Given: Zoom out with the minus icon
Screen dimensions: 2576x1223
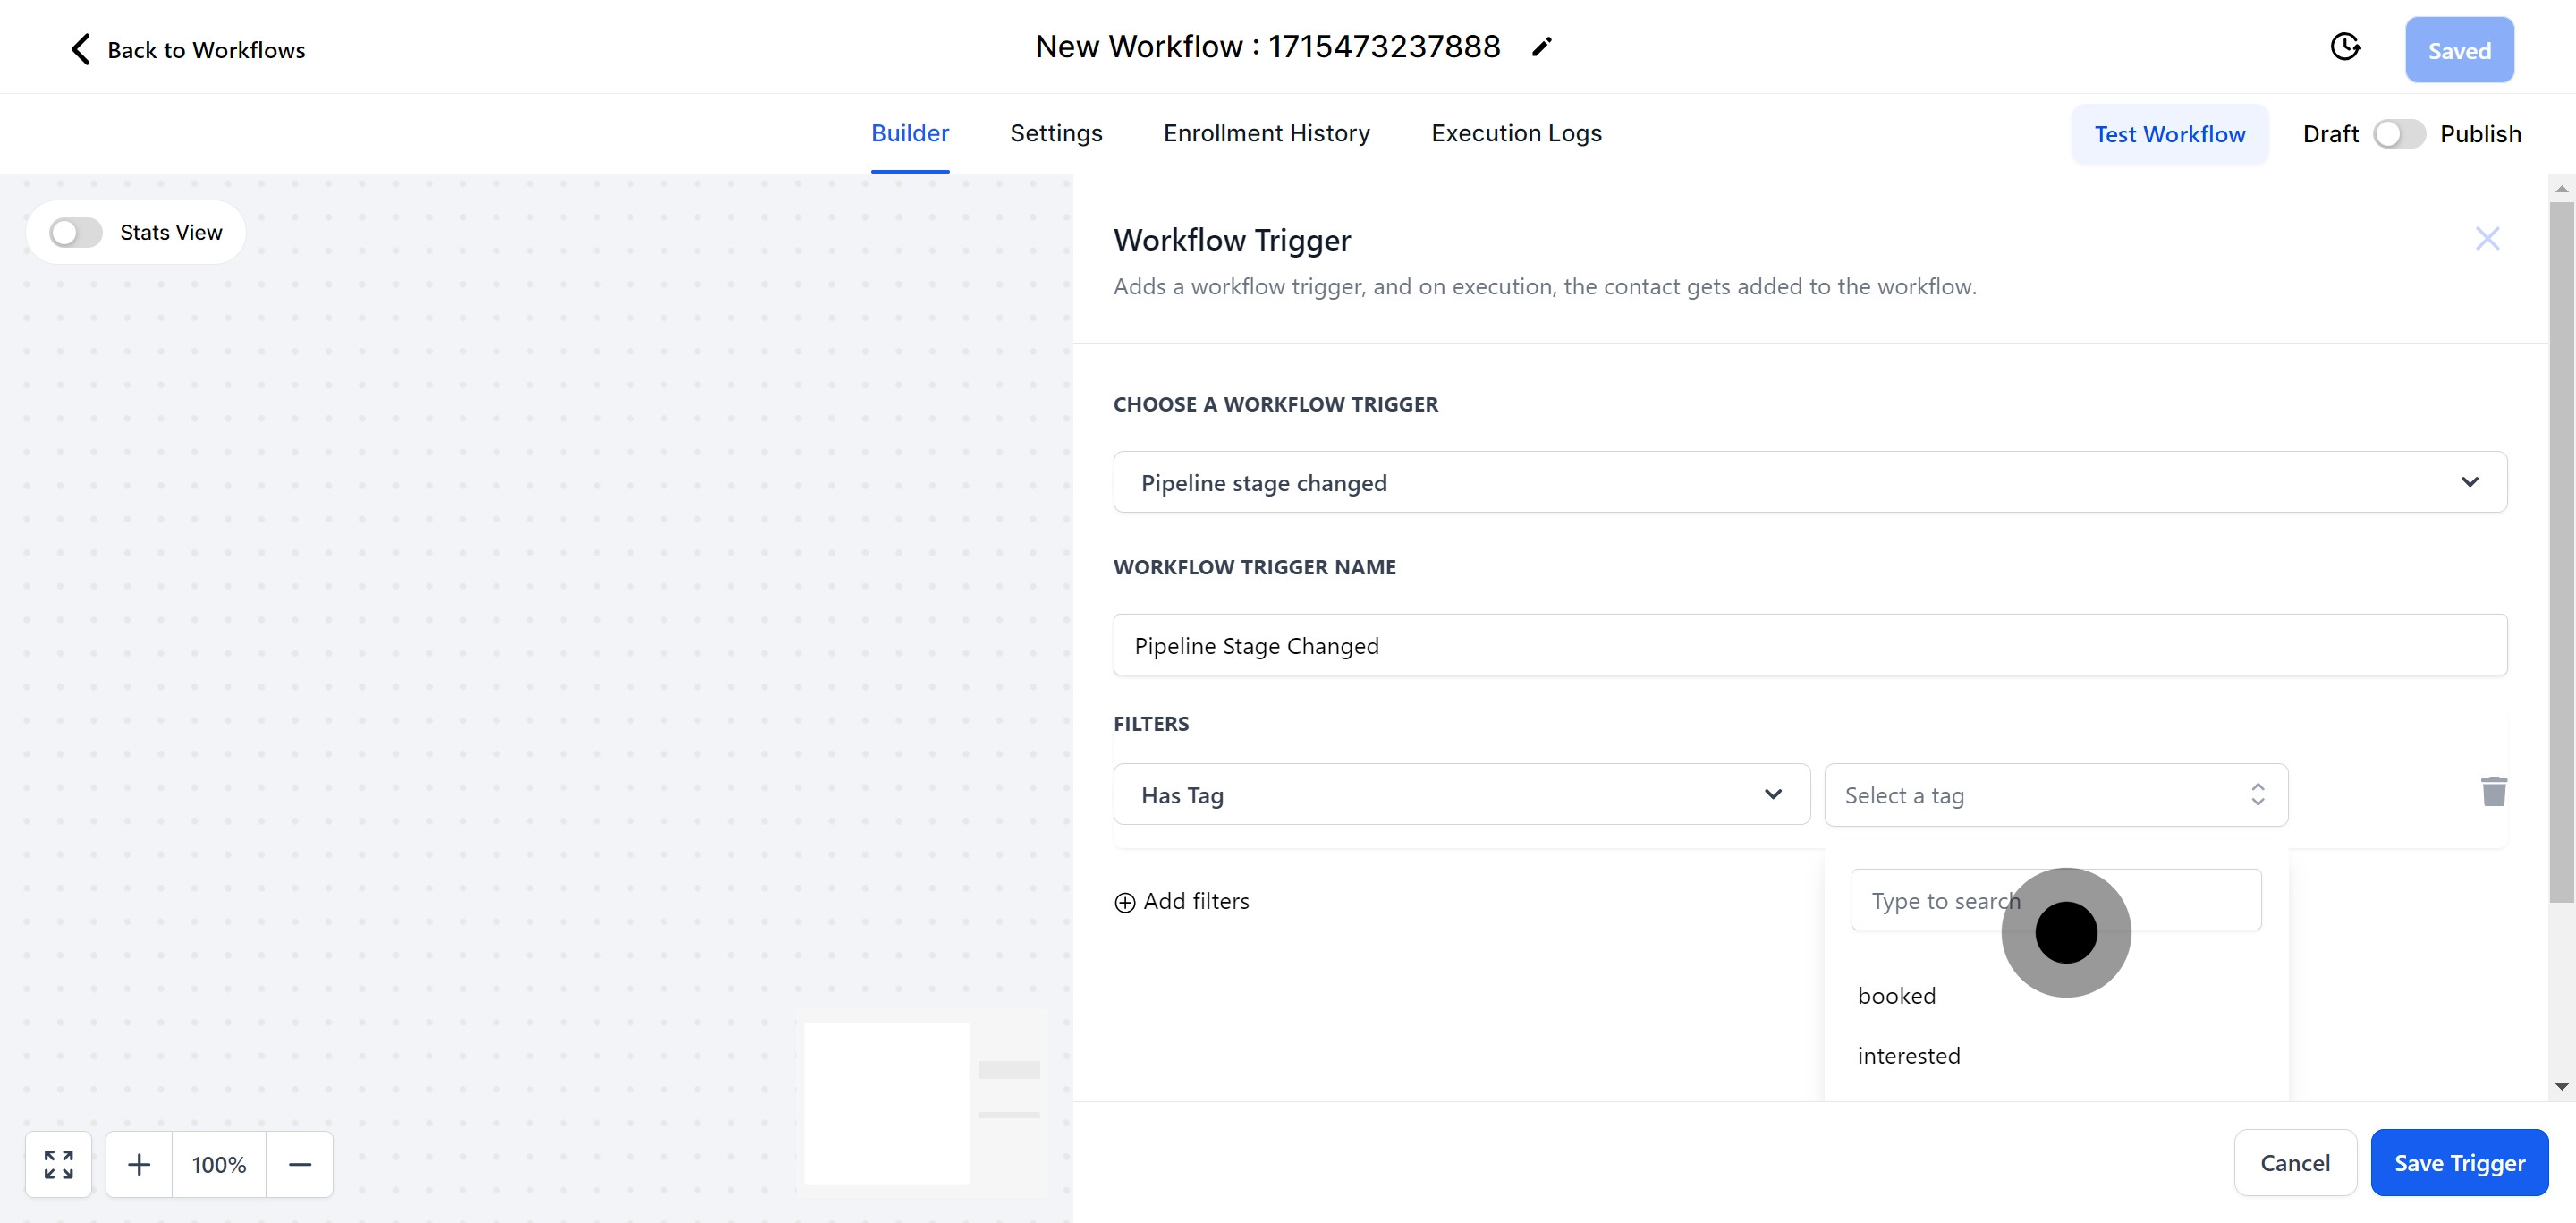Looking at the screenshot, I should pyautogui.click(x=300, y=1164).
